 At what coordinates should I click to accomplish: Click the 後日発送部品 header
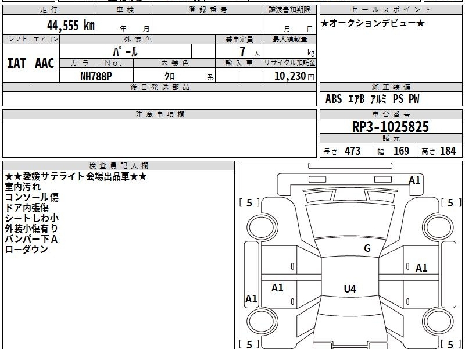coord(159,87)
